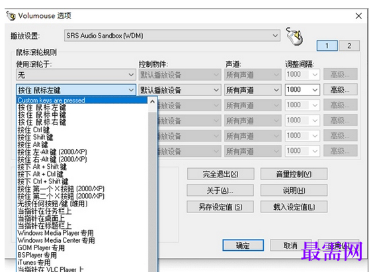This screenshot has width=375, height=272.
Task: Open the first rule's '无' wheel dropdown
Action: point(76,75)
